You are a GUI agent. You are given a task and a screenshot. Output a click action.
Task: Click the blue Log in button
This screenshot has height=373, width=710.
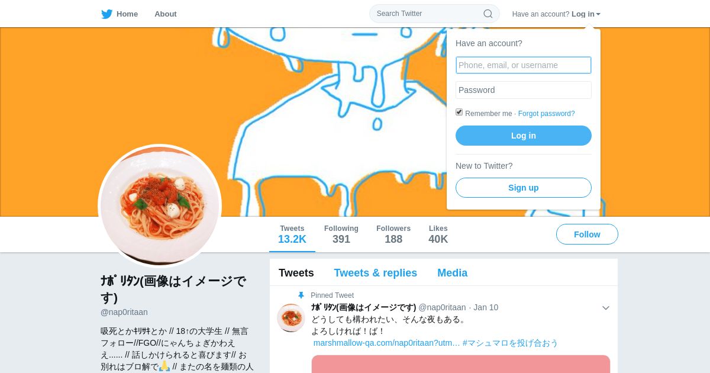524,136
